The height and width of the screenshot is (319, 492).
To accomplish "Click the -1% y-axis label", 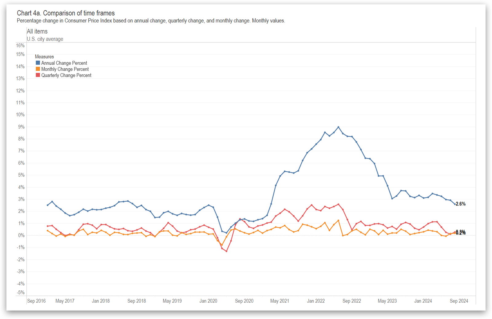I will [21, 248].
